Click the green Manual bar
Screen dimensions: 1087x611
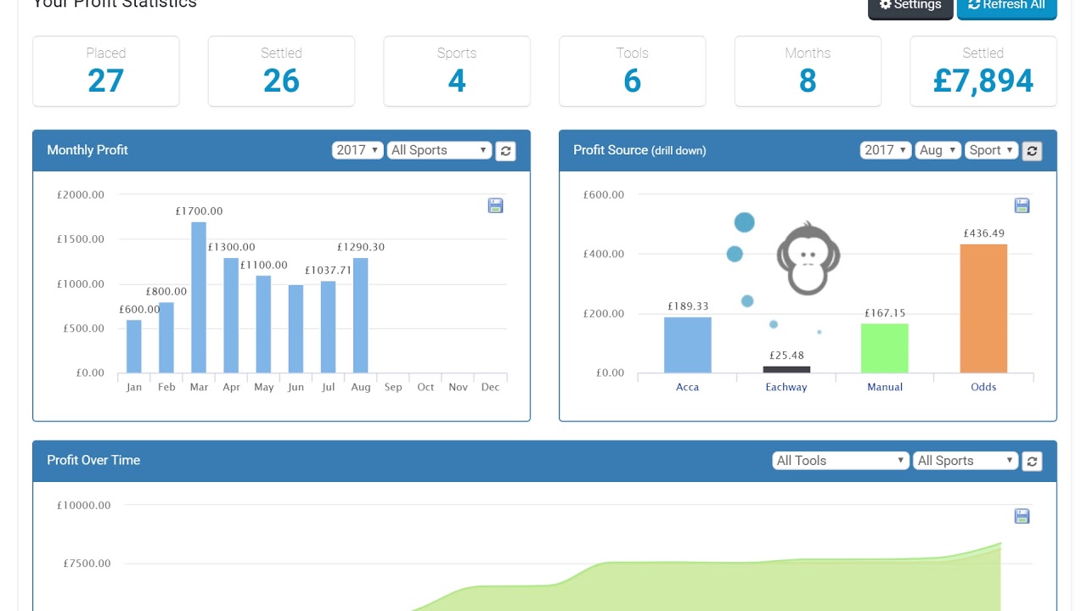click(x=884, y=348)
